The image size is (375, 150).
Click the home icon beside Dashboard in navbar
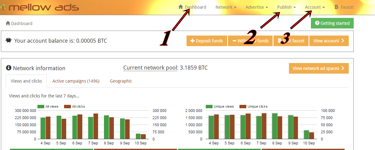[181, 7]
